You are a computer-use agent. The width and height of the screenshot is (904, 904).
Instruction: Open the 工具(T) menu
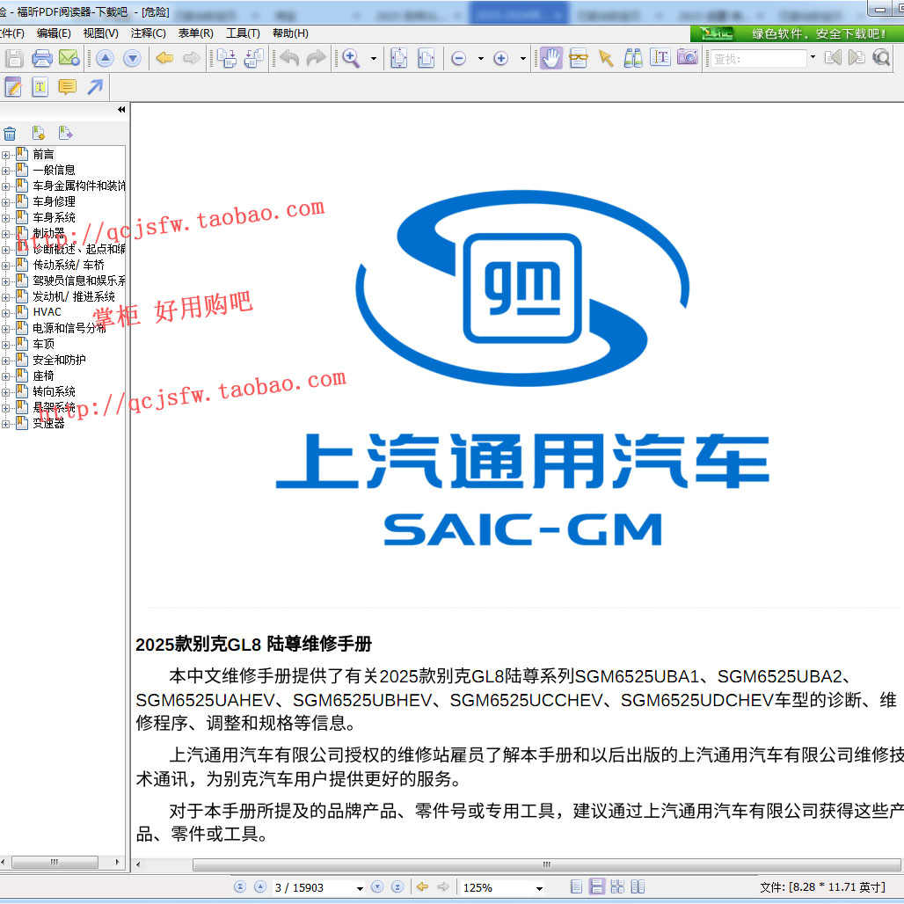[x=243, y=33]
